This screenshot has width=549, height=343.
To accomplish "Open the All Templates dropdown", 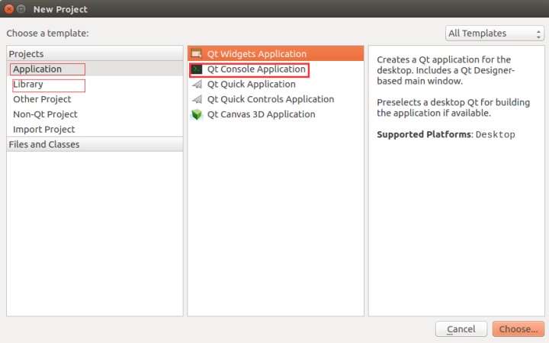I will coord(494,34).
